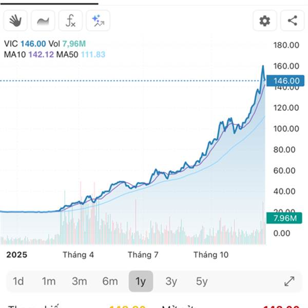Click the chart peak near 160
Image resolution: width=308 pixels, height=308 pixels.
point(263,66)
